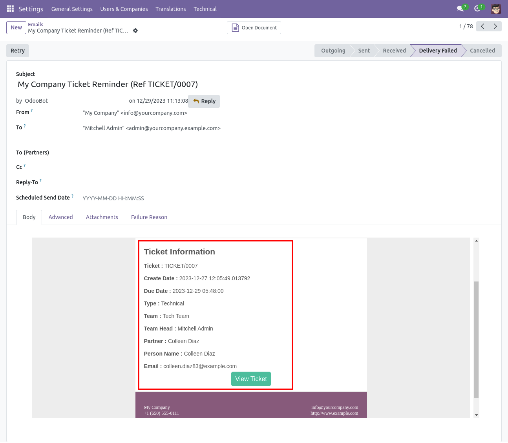The width and height of the screenshot is (508, 443).
Task: Click the To field help question mark
Action: coord(25,126)
